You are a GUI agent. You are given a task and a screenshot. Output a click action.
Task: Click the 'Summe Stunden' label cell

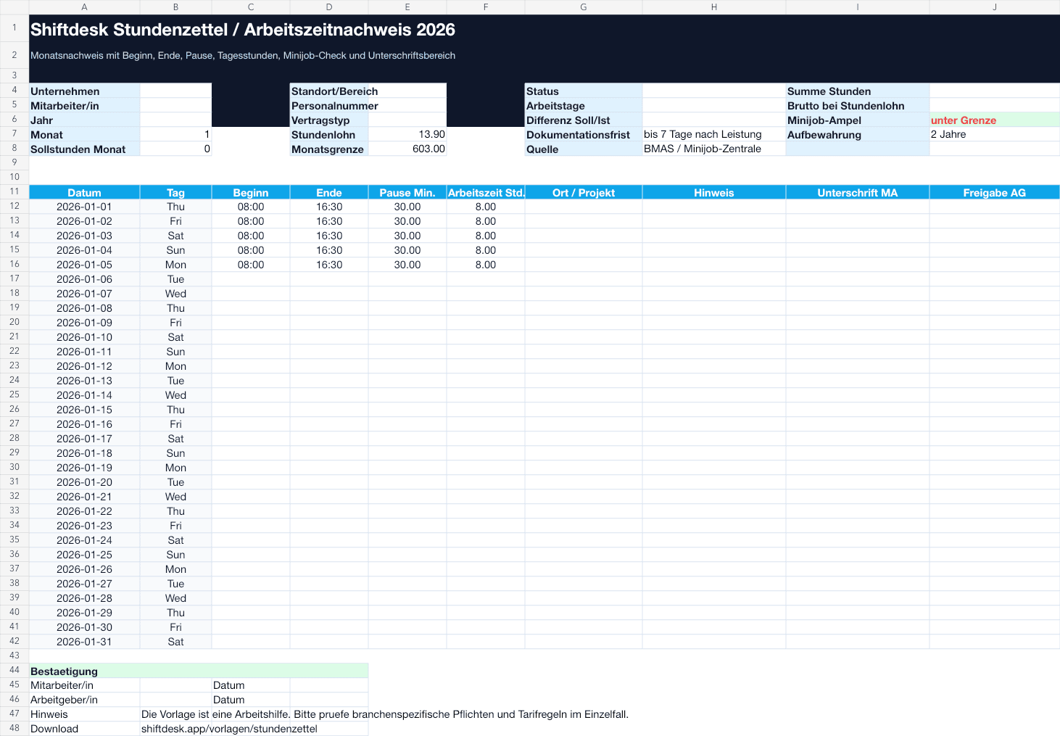[x=858, y=91]
